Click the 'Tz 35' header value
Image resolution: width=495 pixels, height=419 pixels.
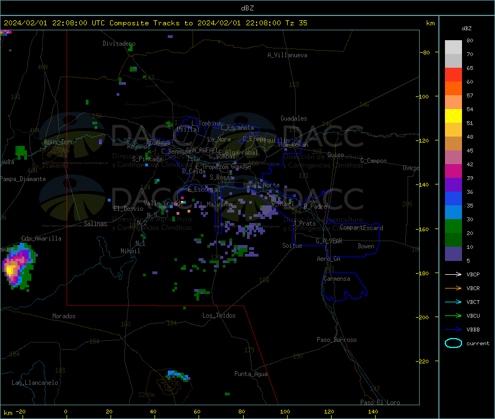296,23
